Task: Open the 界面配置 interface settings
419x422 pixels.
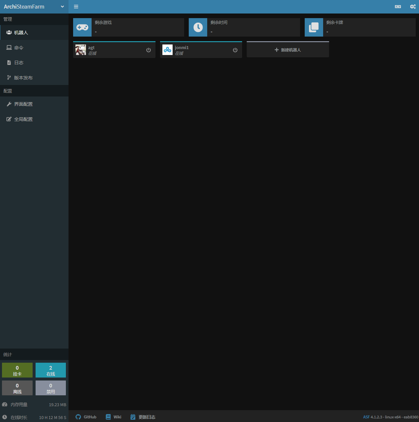Action: [x=23, y=104]
